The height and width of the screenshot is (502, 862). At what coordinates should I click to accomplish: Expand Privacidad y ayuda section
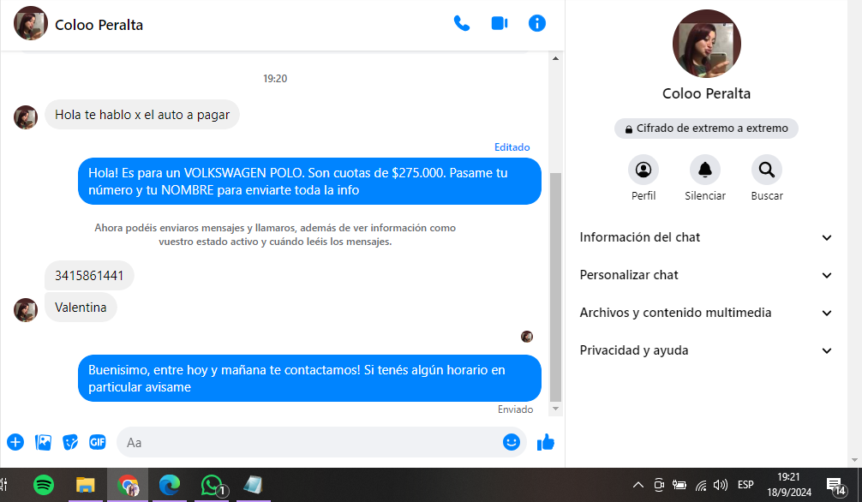tap(706, 350)
